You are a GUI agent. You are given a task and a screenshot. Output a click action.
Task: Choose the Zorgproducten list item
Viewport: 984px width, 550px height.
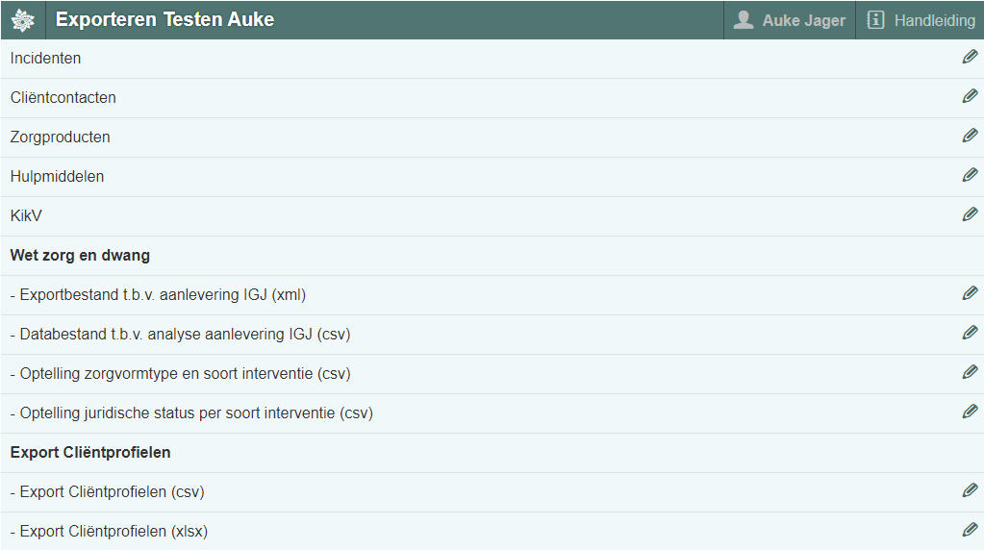pos(61,137)
